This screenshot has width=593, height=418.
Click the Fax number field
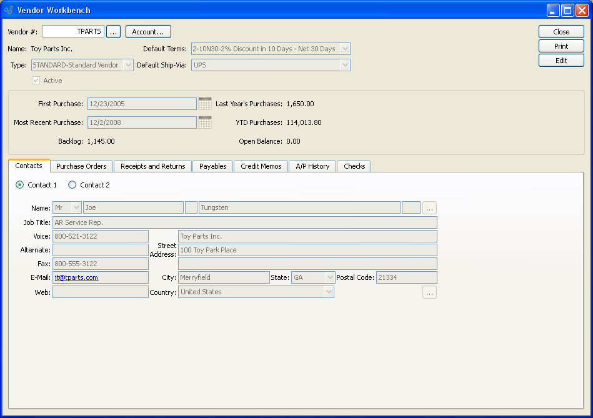(x=100, y=264)
